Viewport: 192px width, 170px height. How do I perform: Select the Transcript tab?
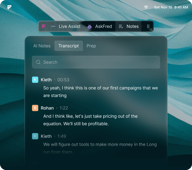(68, 46)
